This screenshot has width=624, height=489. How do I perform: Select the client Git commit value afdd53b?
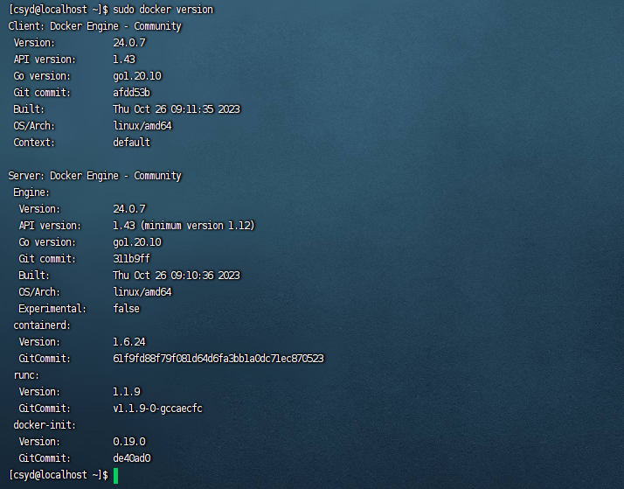[132, 93]
